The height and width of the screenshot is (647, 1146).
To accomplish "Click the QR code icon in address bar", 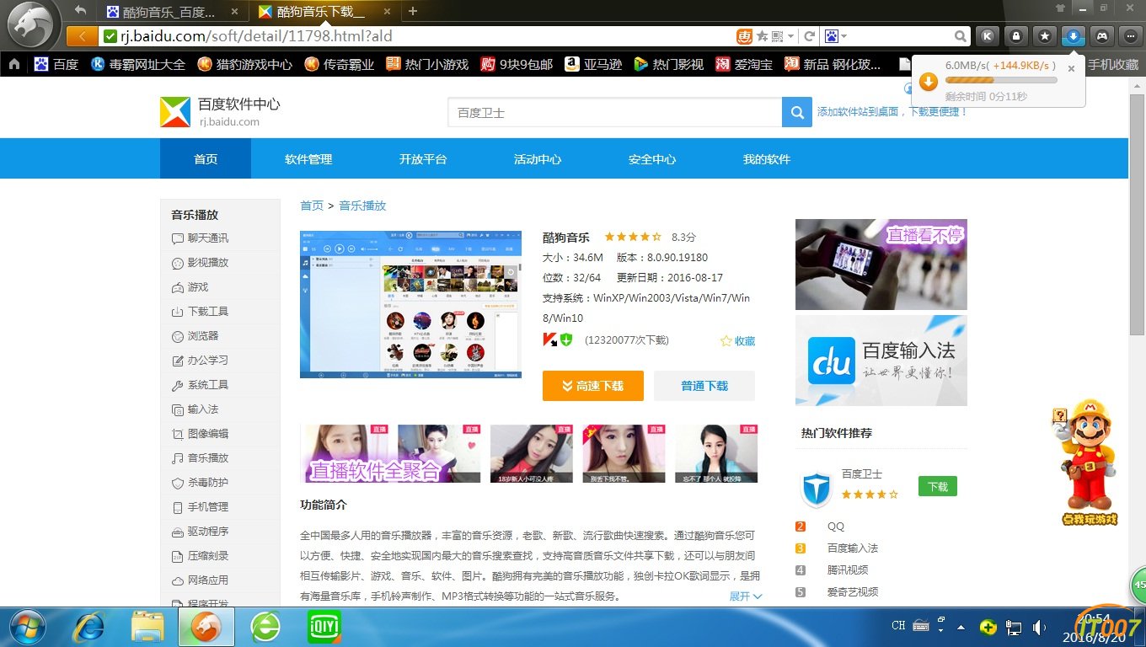I will [x=777, y=36].
